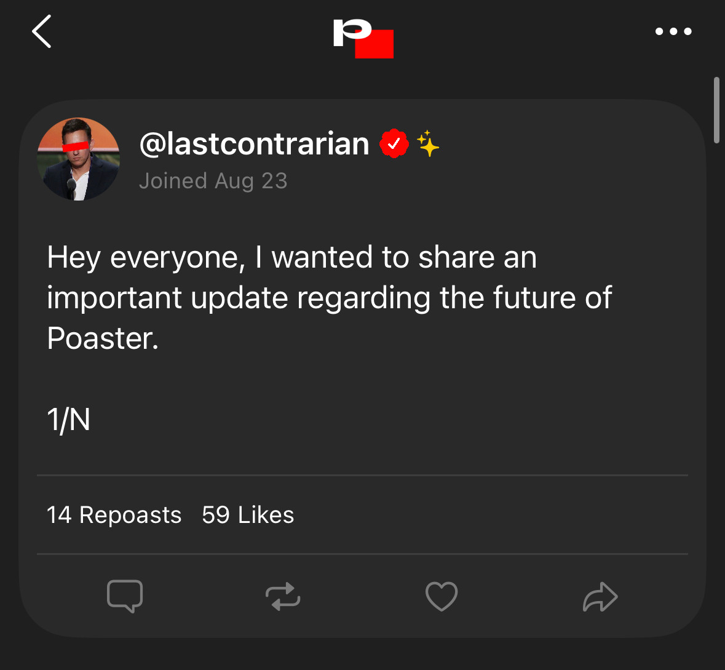The image size is (725, 670).
Task: Like the post with the heart icon
Action: (x=442, y=596)
